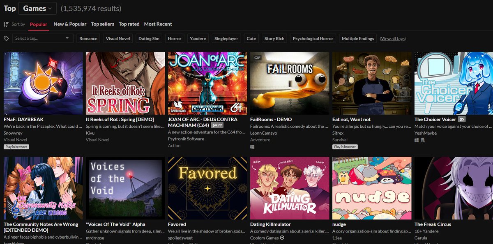Open author Snowyrey's page
The image size is (493, 244).
point(14,133)
